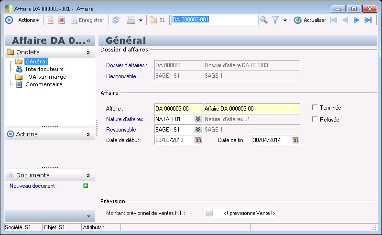Click the Dossier d'affaires link label
The height and width of the screenshot is (235, 382).
click(126, 65)
